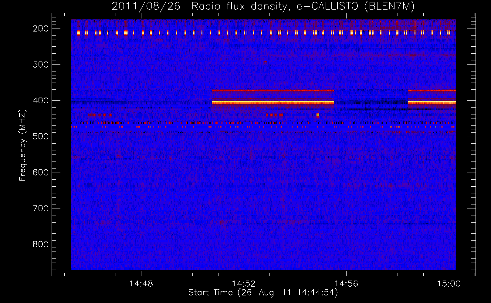Select the "Frequency (MHZ)" axis label
Viewport: 491px width, 303px height.
(x=23, y=145)
